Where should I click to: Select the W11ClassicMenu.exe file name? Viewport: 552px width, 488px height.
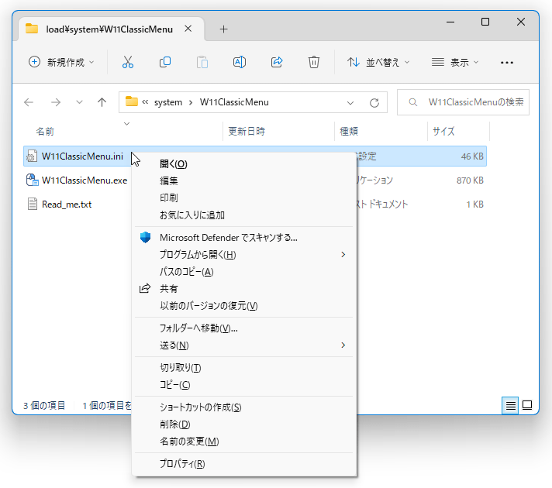click(x=85, y=180)
